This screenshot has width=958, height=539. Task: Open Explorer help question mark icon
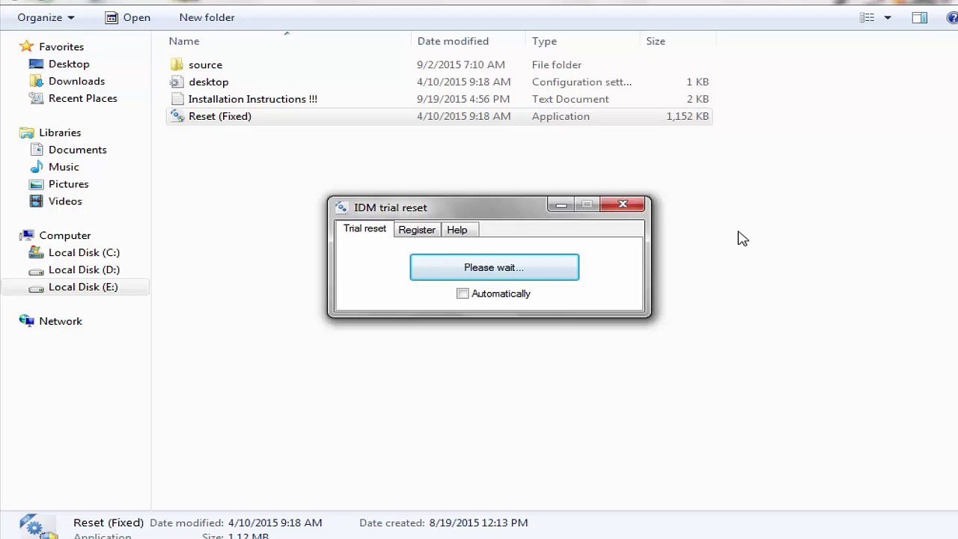click(x=952, y=17)
